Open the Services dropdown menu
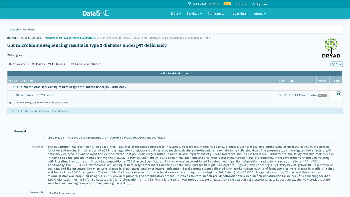Viewport: 350px width, 197px height. 194,13
